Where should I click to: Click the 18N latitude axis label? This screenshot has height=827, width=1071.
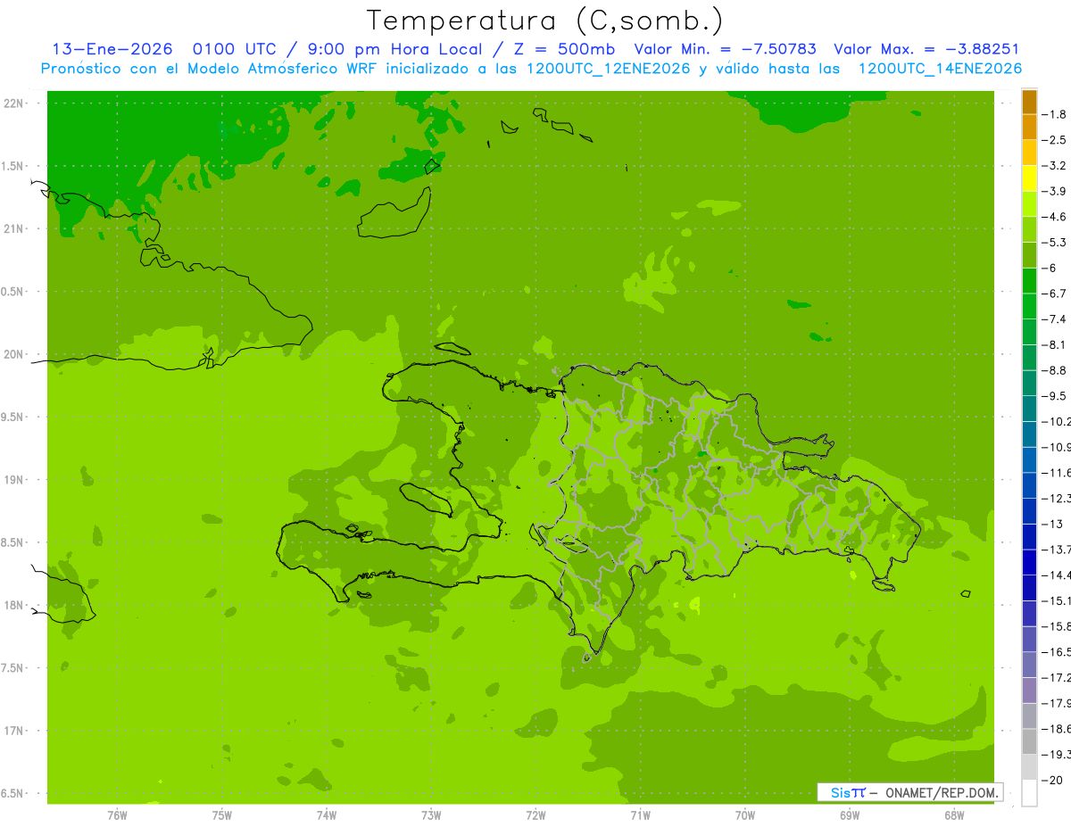coord(14,605)
